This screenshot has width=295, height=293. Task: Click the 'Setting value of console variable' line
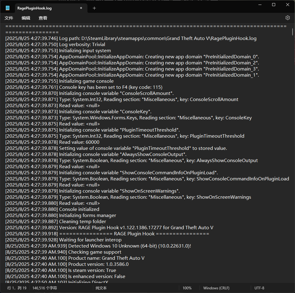coord(116,148)
